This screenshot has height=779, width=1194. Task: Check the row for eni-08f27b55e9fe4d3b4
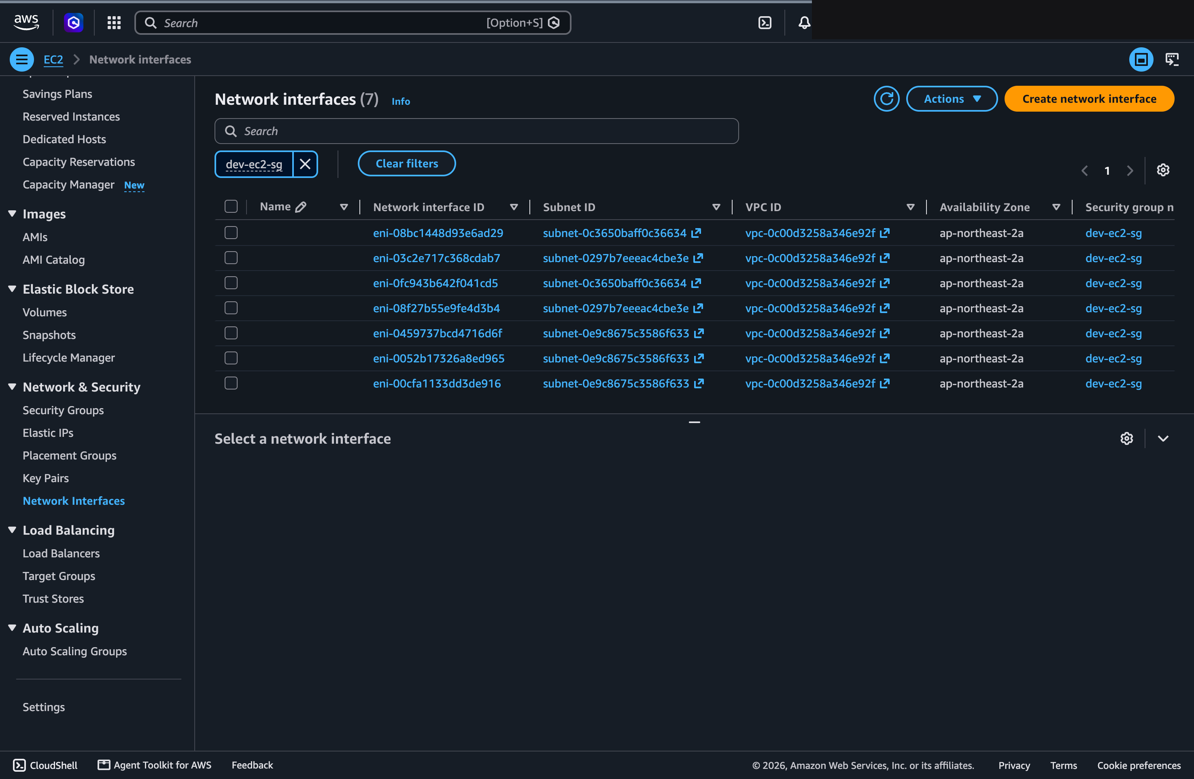(231, 308)
